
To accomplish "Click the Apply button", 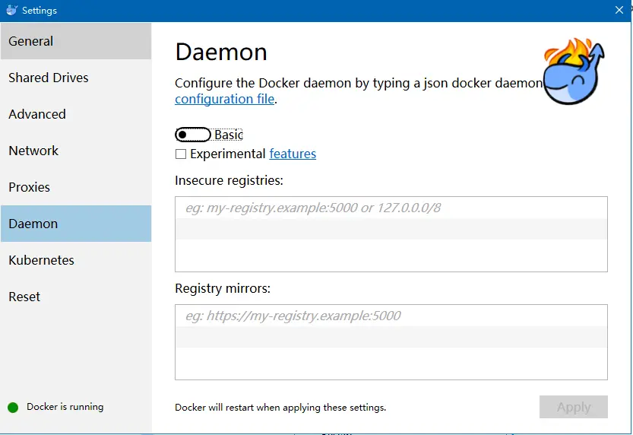I will [573, 407].
